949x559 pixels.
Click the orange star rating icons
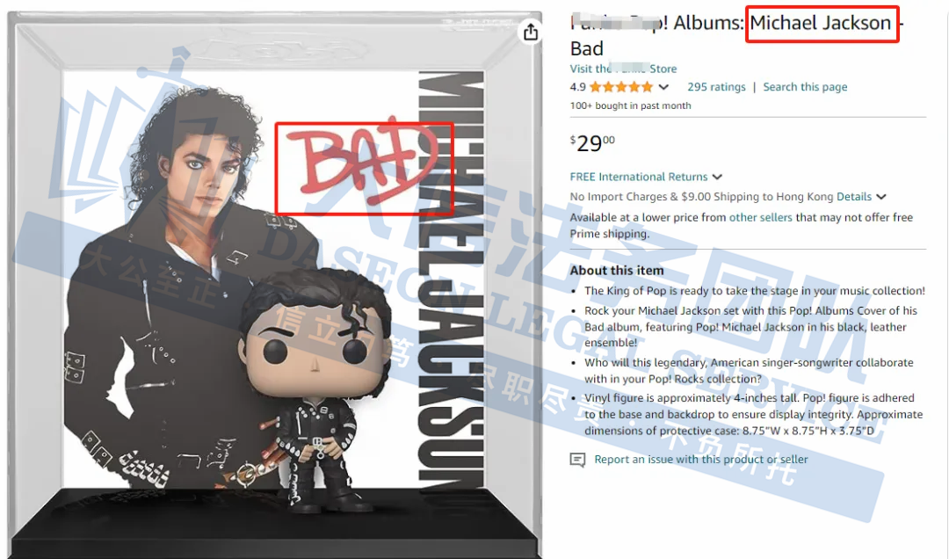coord(621,87)
